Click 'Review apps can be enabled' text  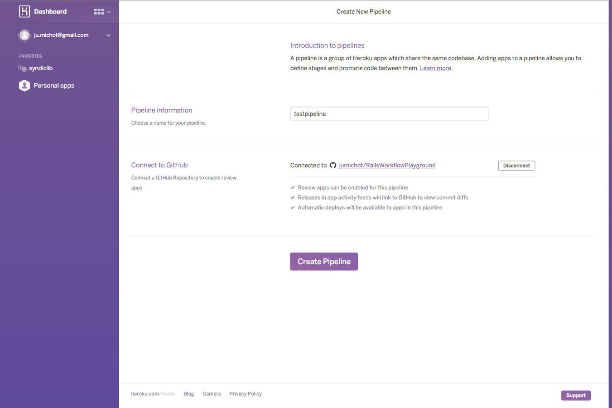(353, 188)
